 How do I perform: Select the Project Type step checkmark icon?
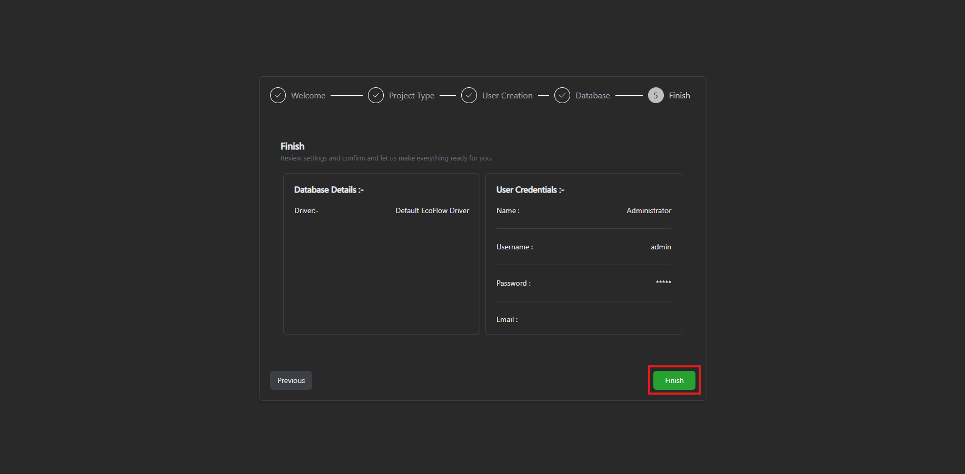376,95
